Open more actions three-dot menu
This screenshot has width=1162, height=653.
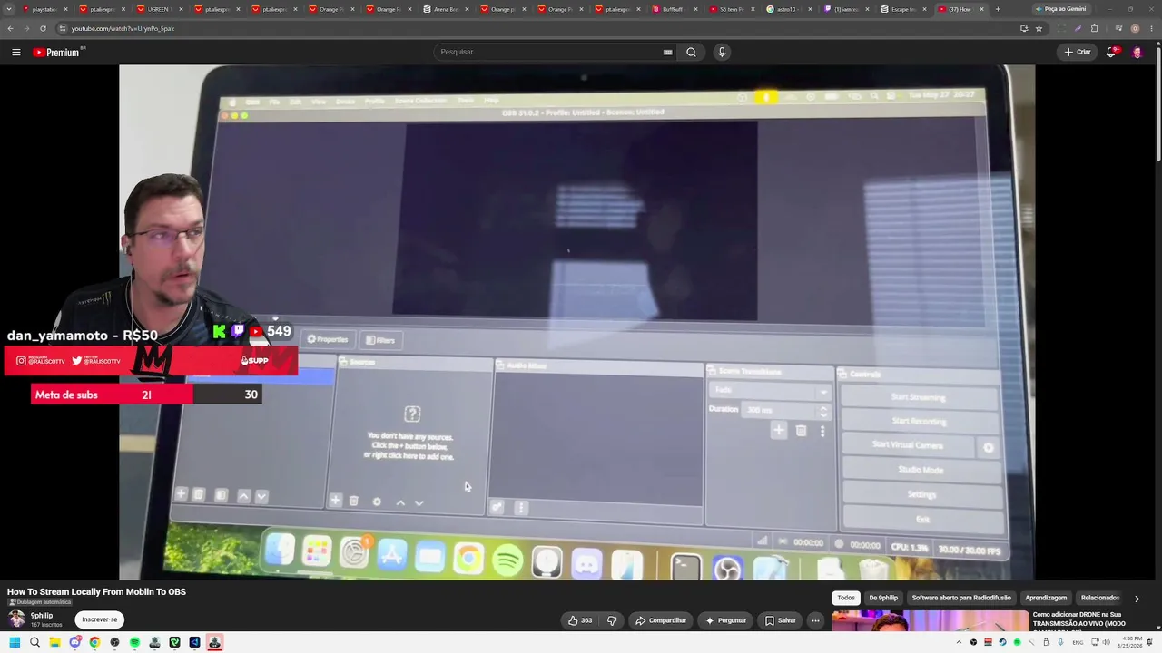[x=815, y=620]
